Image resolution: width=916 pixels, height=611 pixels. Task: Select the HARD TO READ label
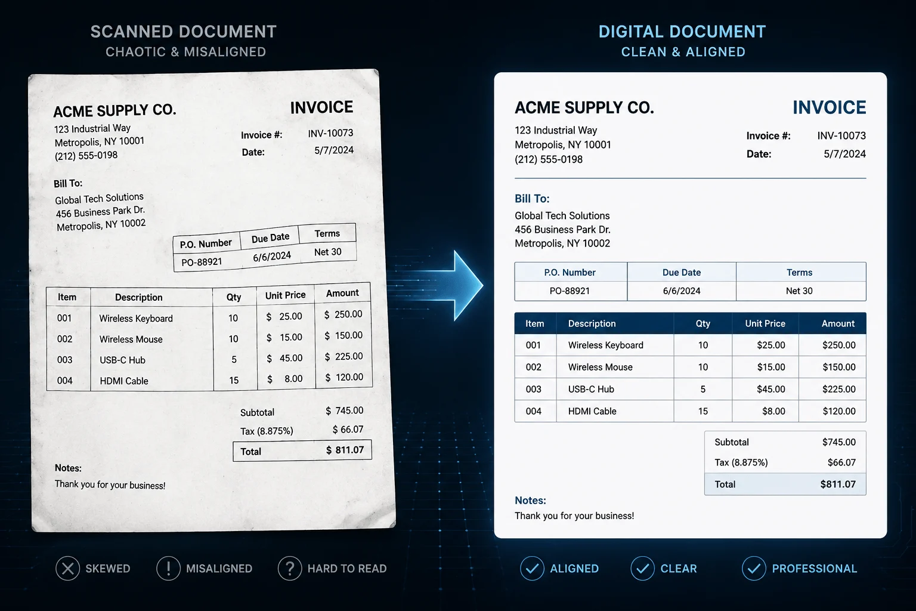pyautogui.click(x=347, y=569)
